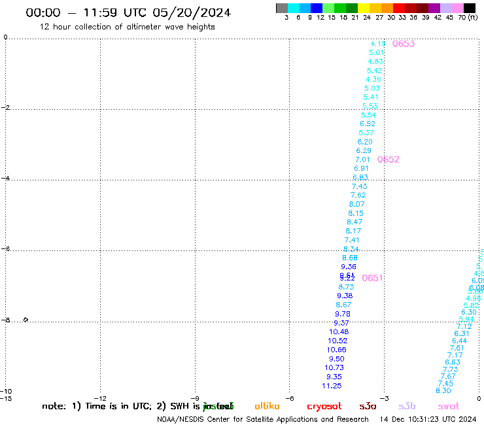Screen dimensions: 484x425
Task: Click the pink swatch in the color scale
Action: click(457, 8)
